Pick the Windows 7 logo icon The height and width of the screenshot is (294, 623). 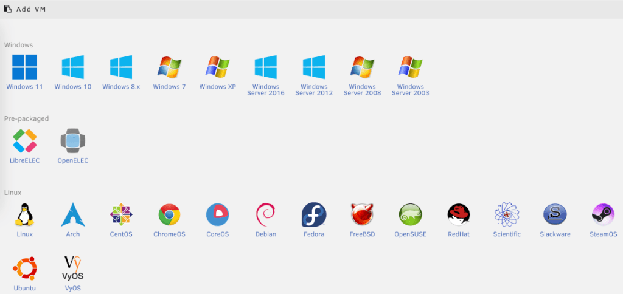[169, 67]
